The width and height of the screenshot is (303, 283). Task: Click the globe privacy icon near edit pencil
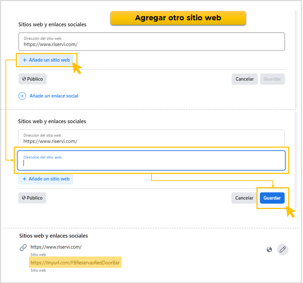point(269,250)
